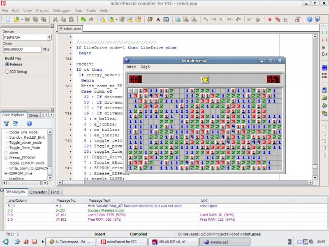Open the Project menu

[42, 11]
